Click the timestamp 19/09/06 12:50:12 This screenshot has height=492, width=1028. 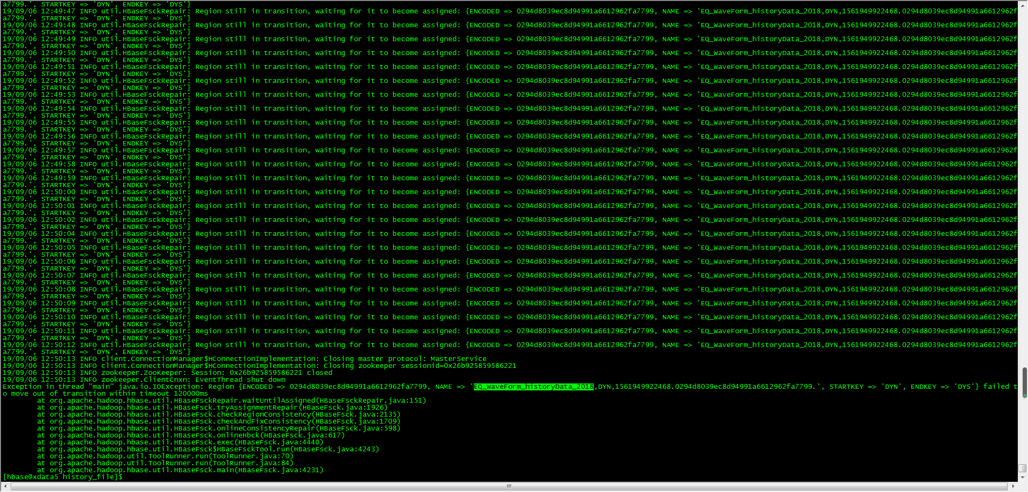pos(39,345)
